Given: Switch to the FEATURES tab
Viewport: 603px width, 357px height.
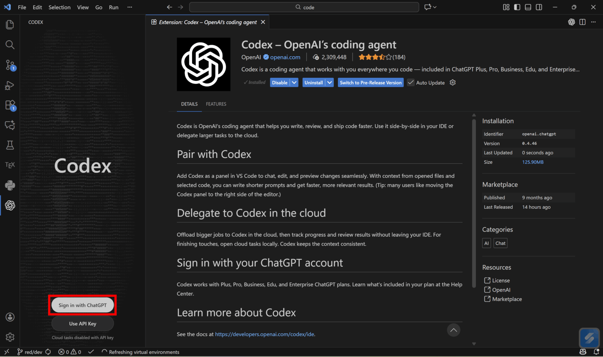Looking at the screenshot, I should [x=216, y=104].
